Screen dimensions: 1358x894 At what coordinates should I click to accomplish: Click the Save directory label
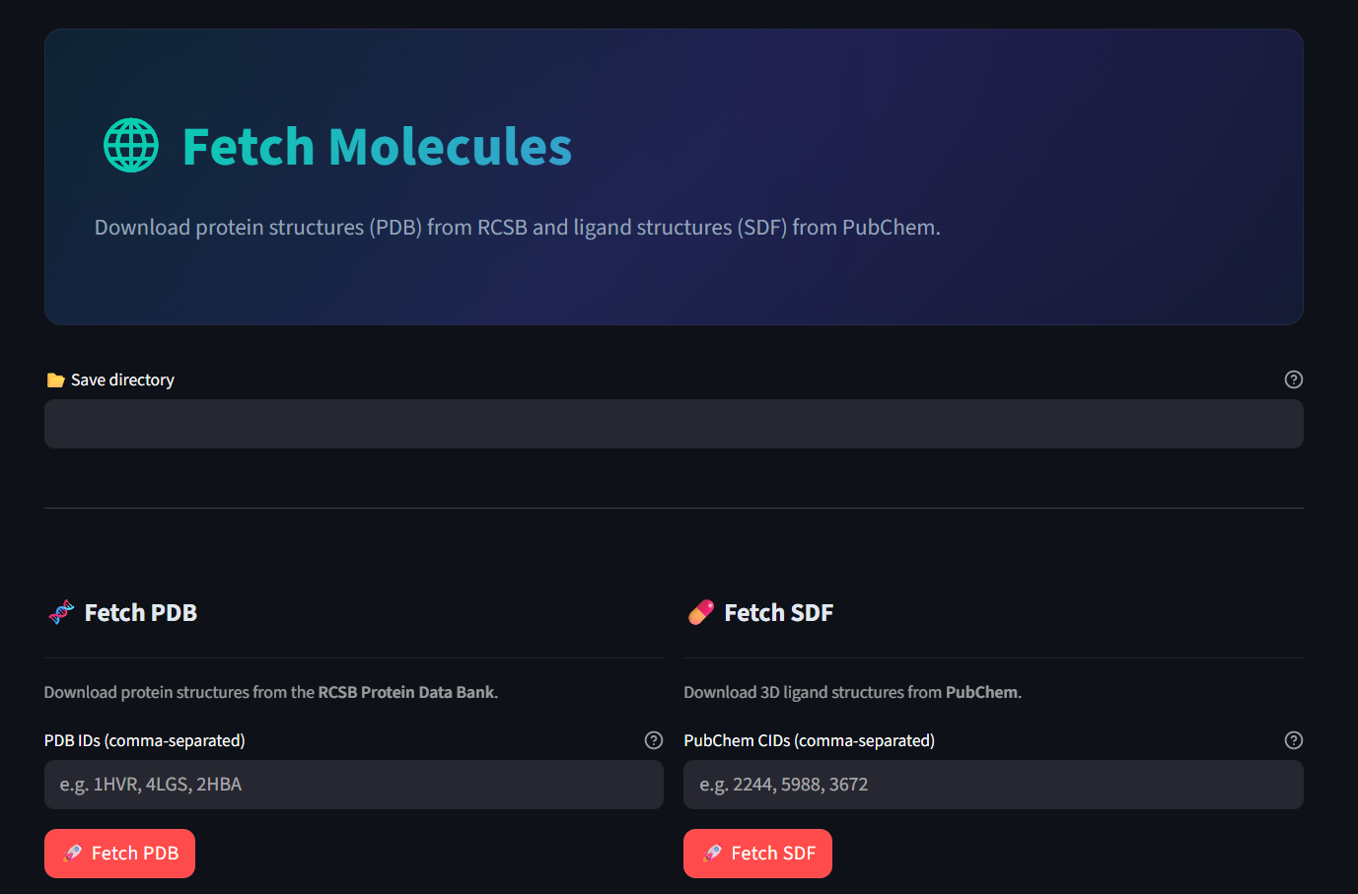pos(122,379)
